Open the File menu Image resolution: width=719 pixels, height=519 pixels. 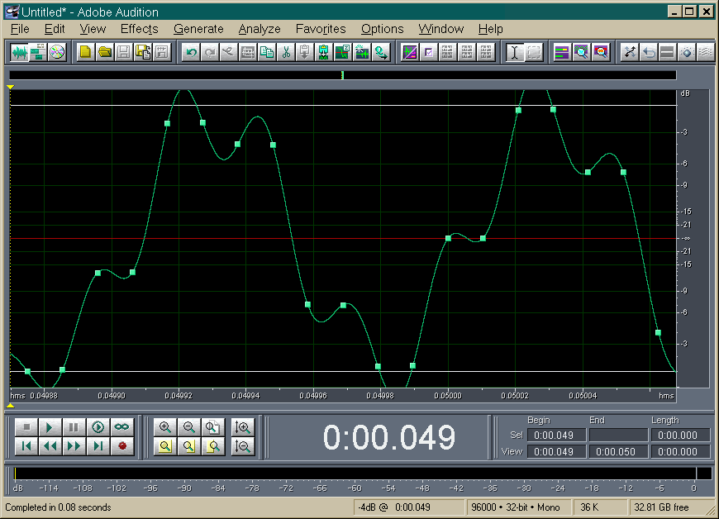point(20,29)
